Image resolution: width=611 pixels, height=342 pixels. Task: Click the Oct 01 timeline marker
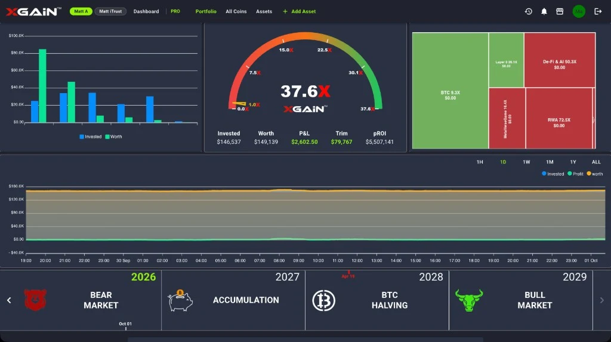click(x=125, y=326)
